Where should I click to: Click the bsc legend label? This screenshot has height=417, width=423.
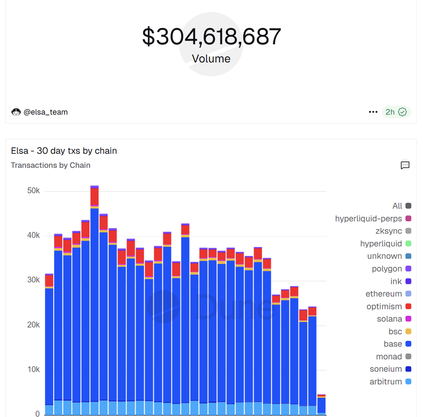pos(395,331)
